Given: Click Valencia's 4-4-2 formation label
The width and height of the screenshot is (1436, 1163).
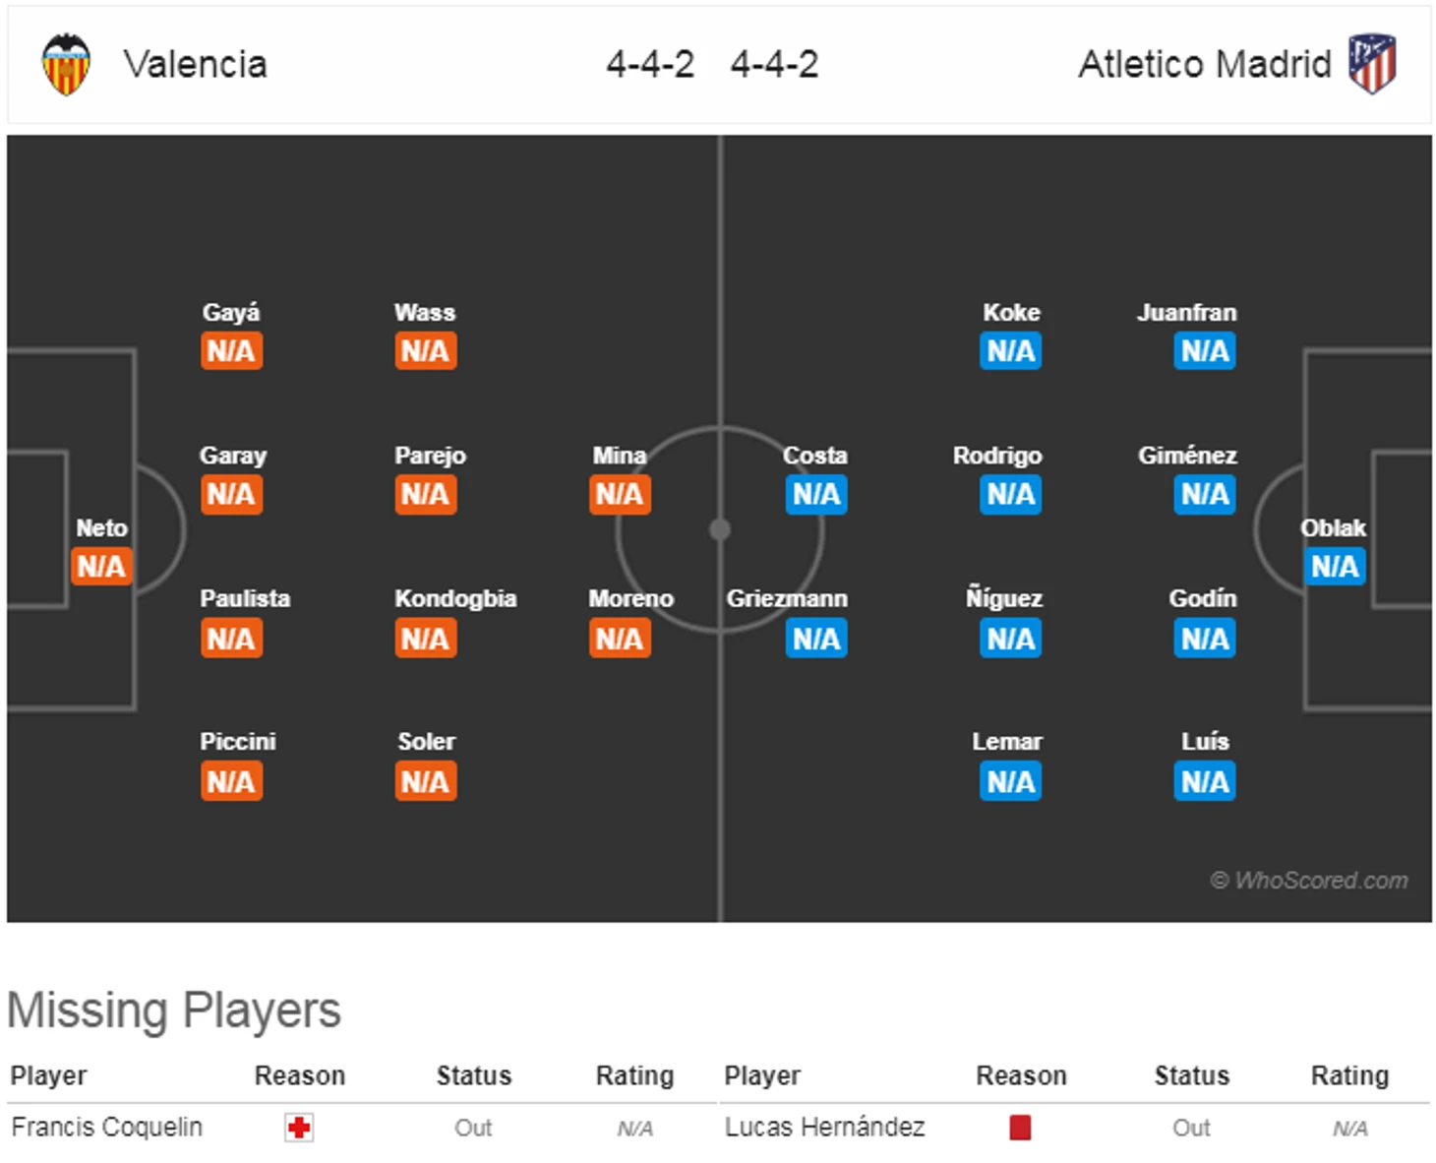Looking at the screenshot, I should 650,65.
